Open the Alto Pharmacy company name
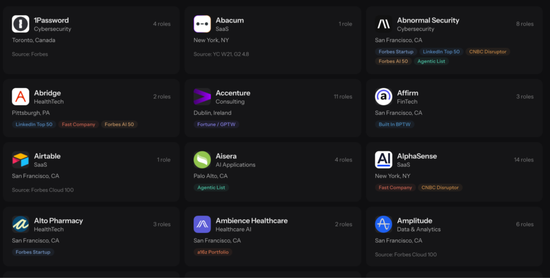Viewport: 550px width, 278px height. point(58,221)
